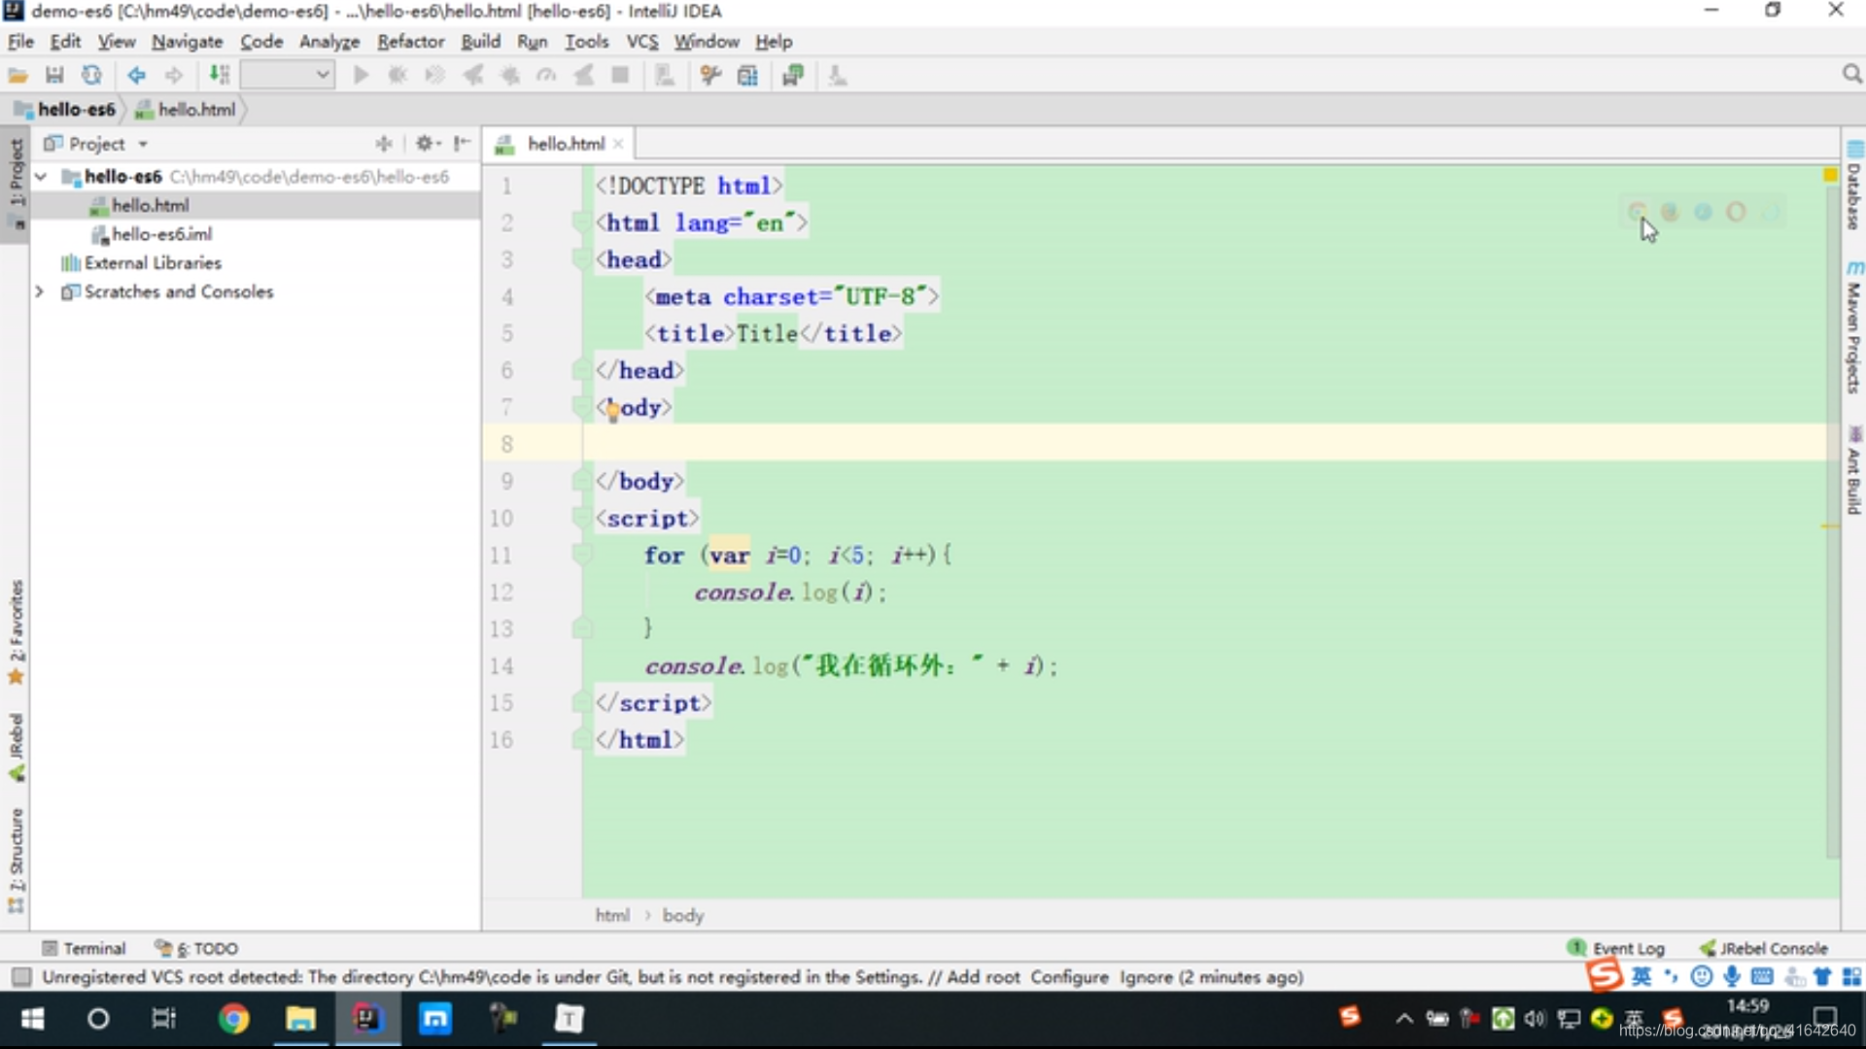Select hello.html in the project tree
This screenshot has width=1866, height=1049.
point(150,205)
